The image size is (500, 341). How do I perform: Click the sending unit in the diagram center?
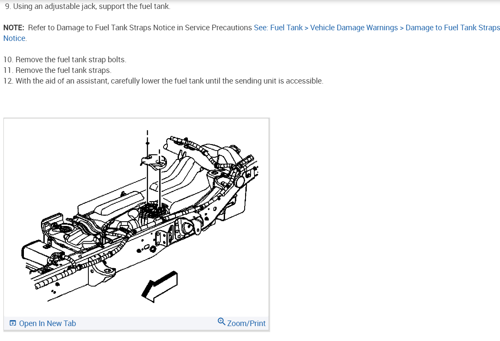pos(154,213)
